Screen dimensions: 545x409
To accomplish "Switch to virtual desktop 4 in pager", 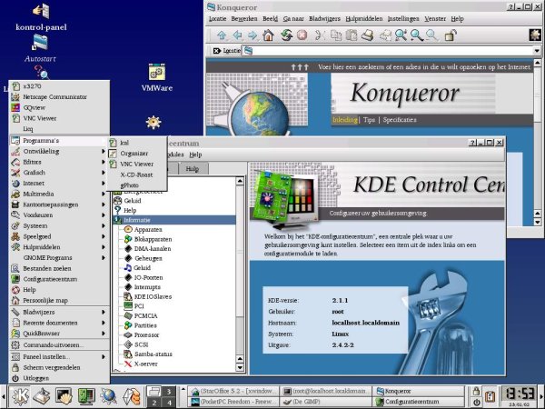I will [169, 402].
